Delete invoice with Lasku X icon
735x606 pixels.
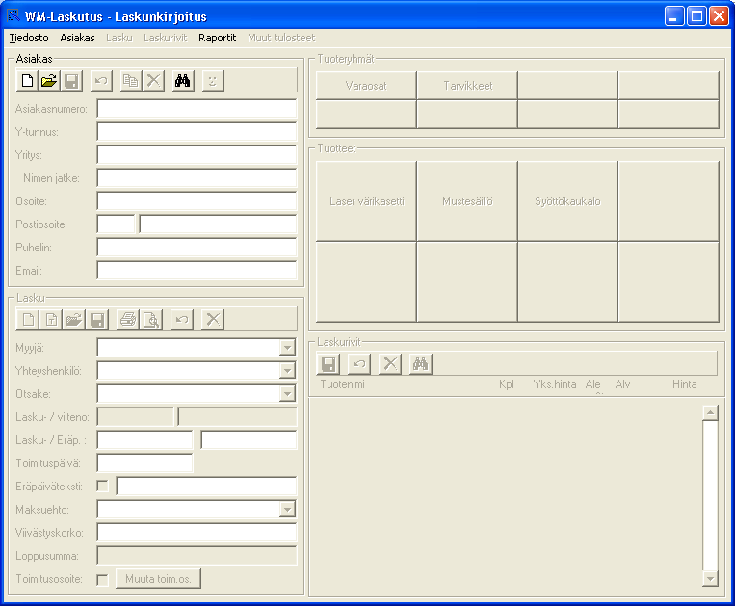tap(213, 320)
